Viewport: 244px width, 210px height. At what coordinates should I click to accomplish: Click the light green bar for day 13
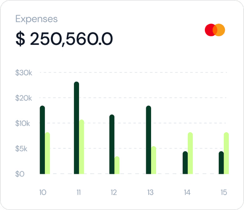coord(153,160)
